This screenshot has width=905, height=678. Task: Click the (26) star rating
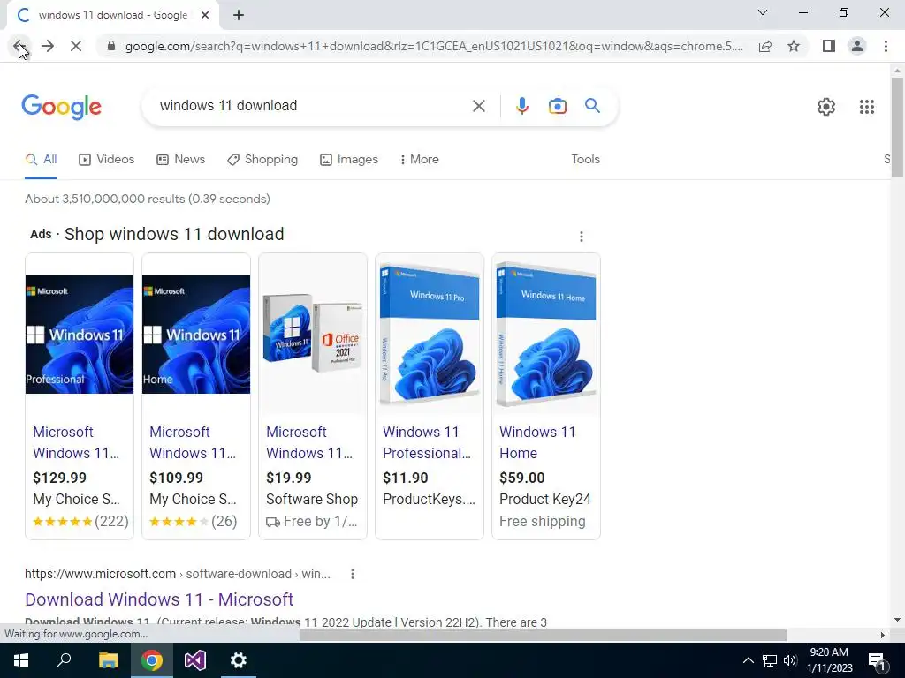click(194, 521)
